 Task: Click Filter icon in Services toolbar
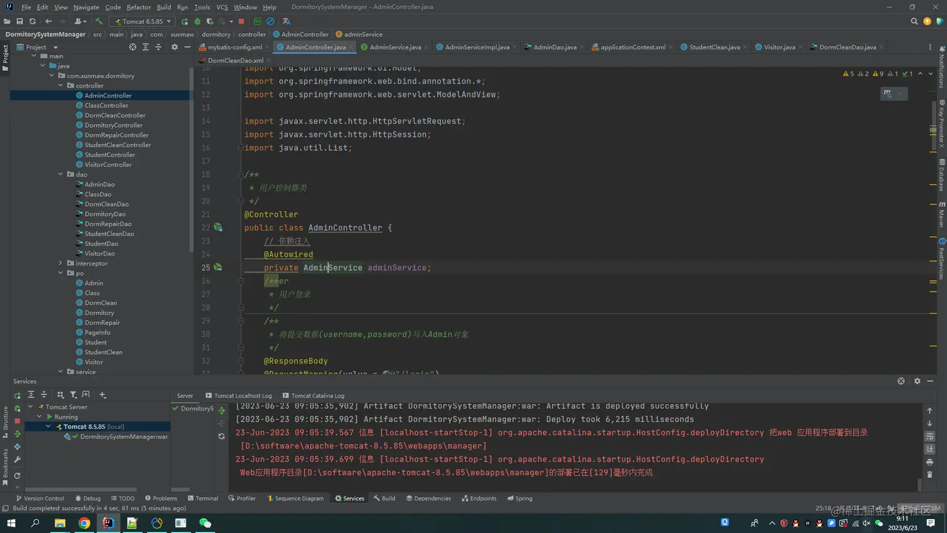[73, 395]
